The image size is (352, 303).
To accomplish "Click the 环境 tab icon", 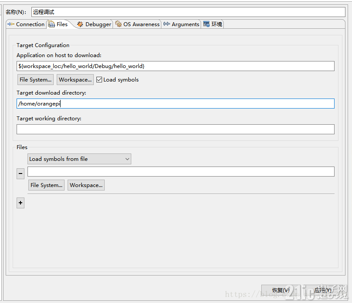I will click(x=206, y=24).
